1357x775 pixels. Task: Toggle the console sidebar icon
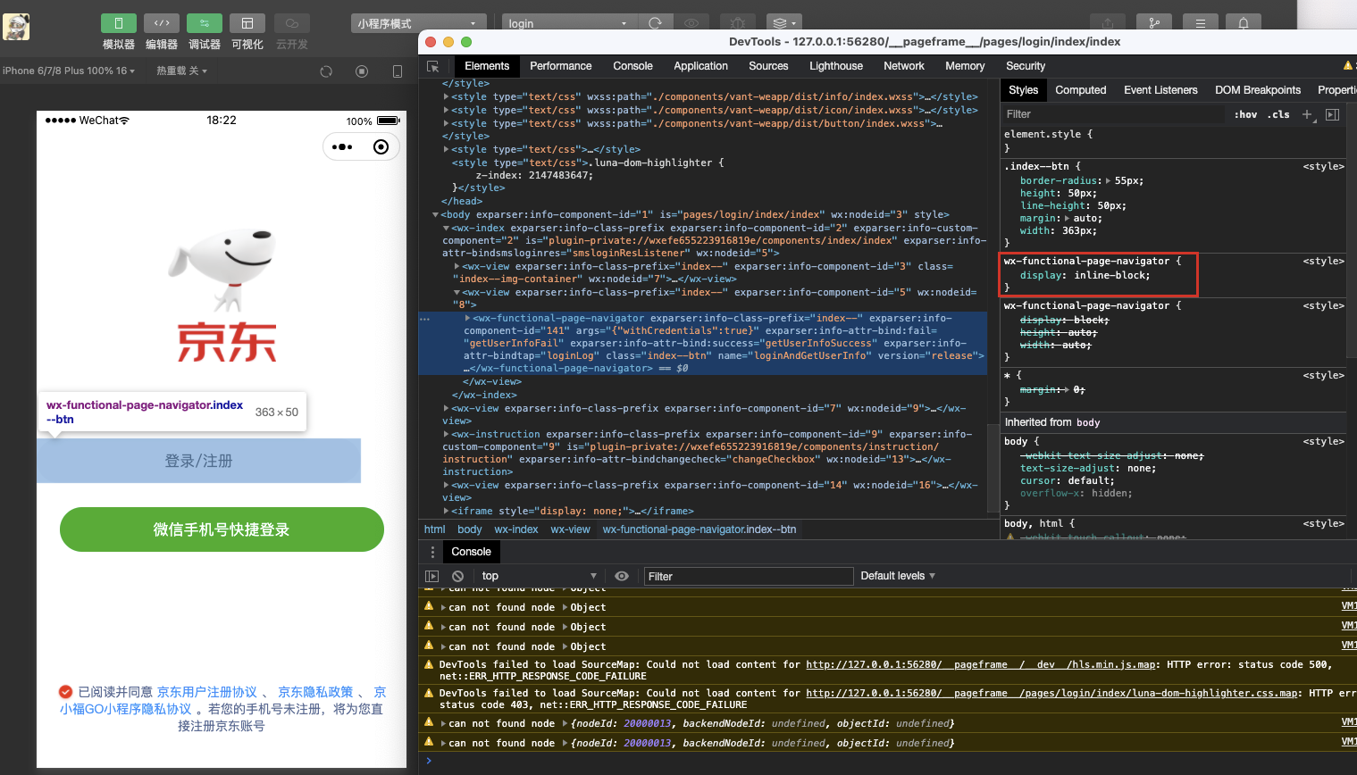tap(432, 577)
